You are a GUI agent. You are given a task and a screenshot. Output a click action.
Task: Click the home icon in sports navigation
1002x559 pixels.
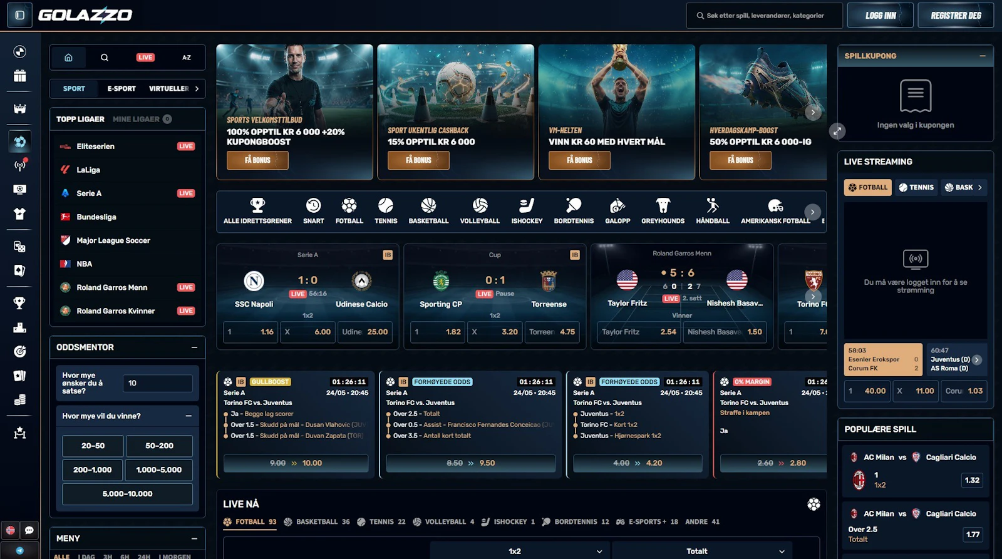[x=68, y=58]
